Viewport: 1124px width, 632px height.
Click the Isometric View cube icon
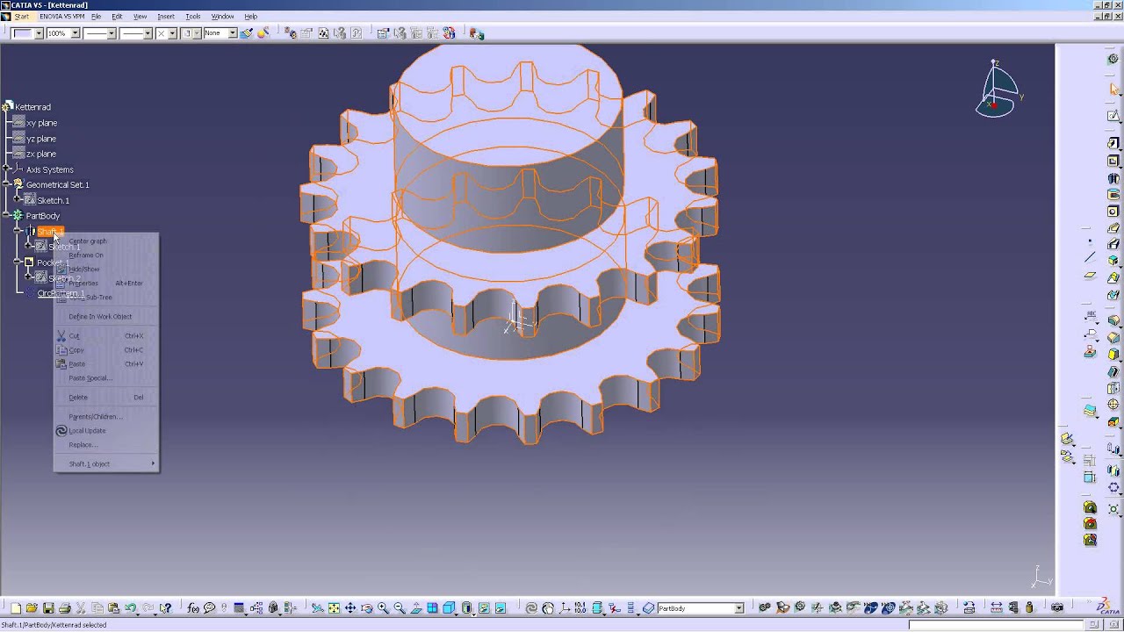[449, 607]
